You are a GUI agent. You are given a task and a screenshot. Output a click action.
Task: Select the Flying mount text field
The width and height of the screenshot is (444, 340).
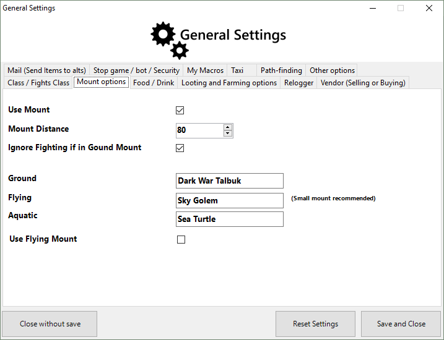[x=229, y=200]
